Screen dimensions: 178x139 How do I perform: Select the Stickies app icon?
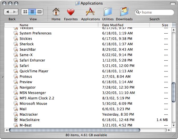coord(16,39)
